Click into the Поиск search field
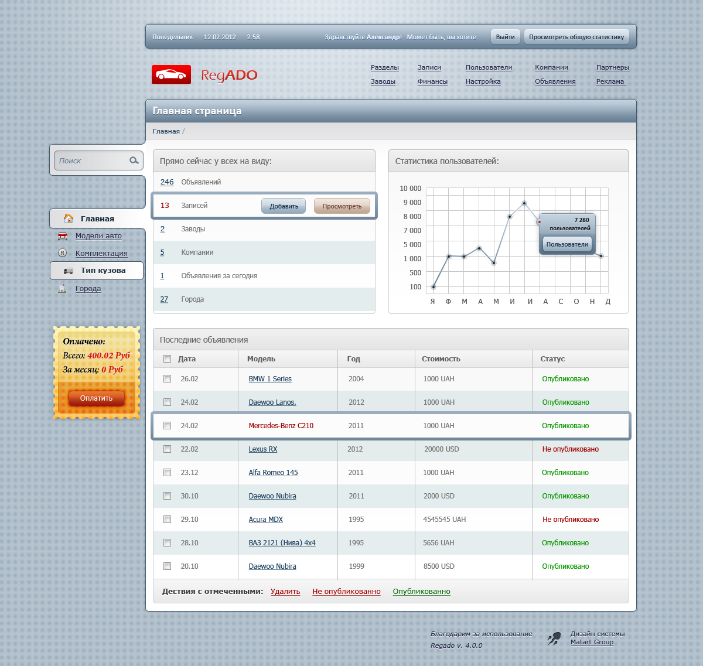 (91, 160)
